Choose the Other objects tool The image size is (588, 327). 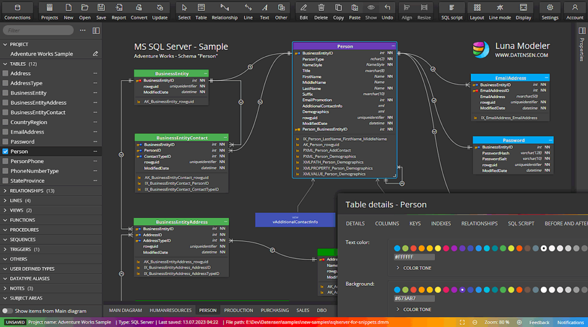[x=281, y=11]
